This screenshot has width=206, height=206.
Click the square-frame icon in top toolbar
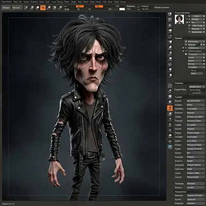tap(55, 8)
